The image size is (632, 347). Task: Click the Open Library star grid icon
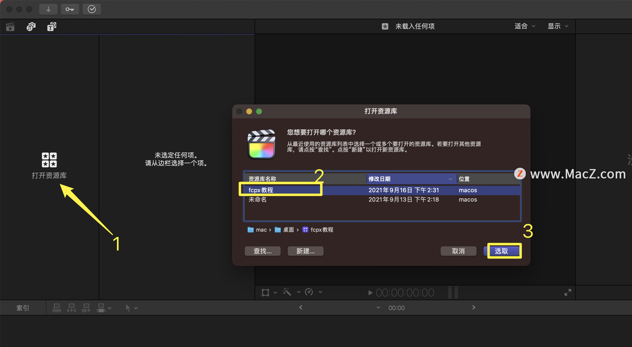(x=49, y=160)
